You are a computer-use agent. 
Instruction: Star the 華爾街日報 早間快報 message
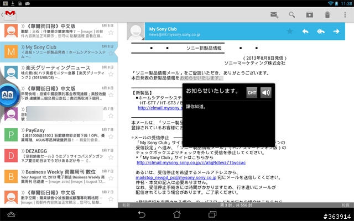click(111, 94)
